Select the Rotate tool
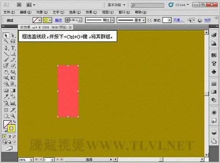220x163 pixels. [6, 72]
